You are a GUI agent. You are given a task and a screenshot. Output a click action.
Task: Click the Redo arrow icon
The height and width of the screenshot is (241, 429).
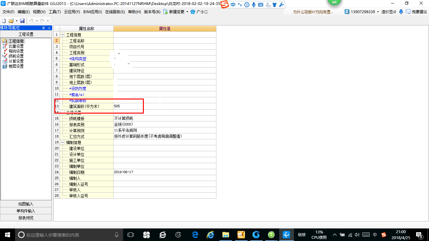pyautogui.click(x=42, y=20)
